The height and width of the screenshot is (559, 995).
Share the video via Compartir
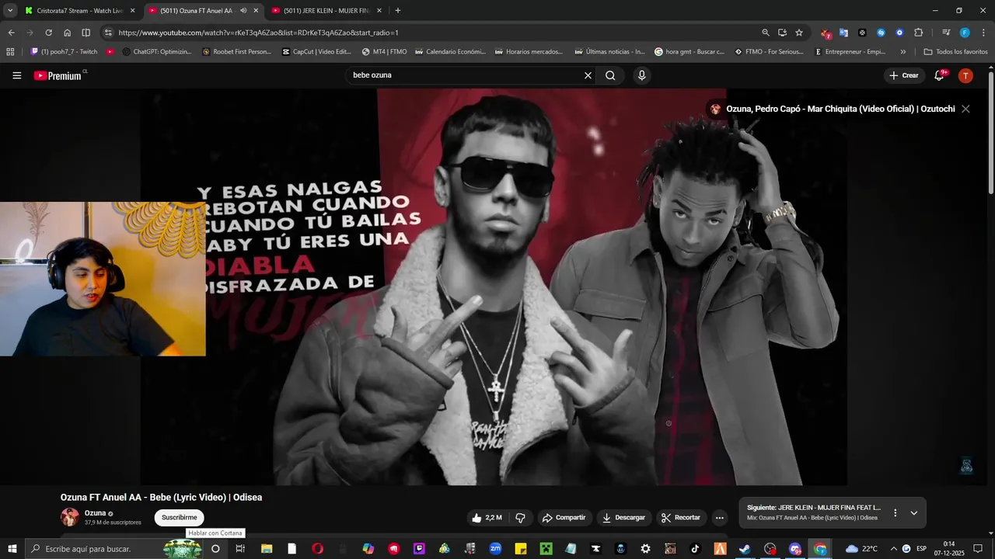coord(564,518)
